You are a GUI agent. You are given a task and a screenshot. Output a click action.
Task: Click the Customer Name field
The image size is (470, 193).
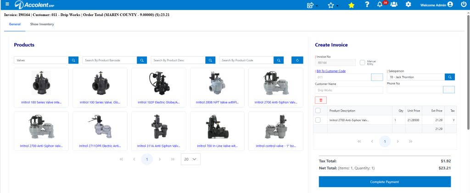[x=349, y=90]
